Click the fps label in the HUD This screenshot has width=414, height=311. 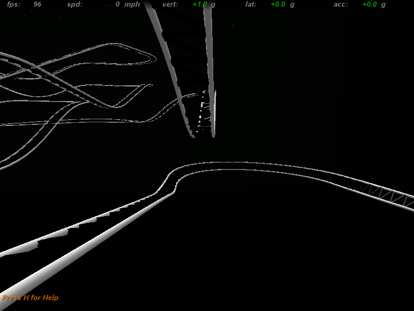pos(14,4)
